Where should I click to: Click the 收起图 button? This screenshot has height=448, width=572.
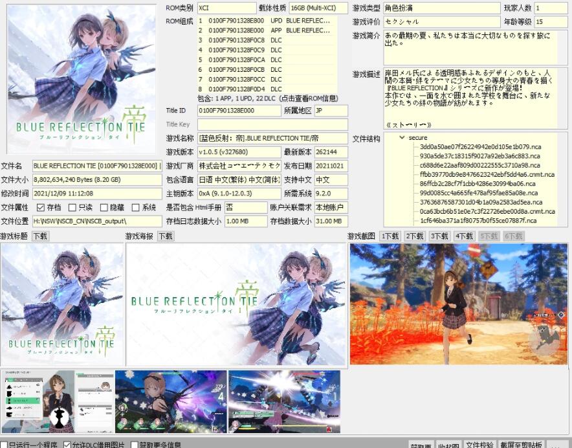coord(448,445)
